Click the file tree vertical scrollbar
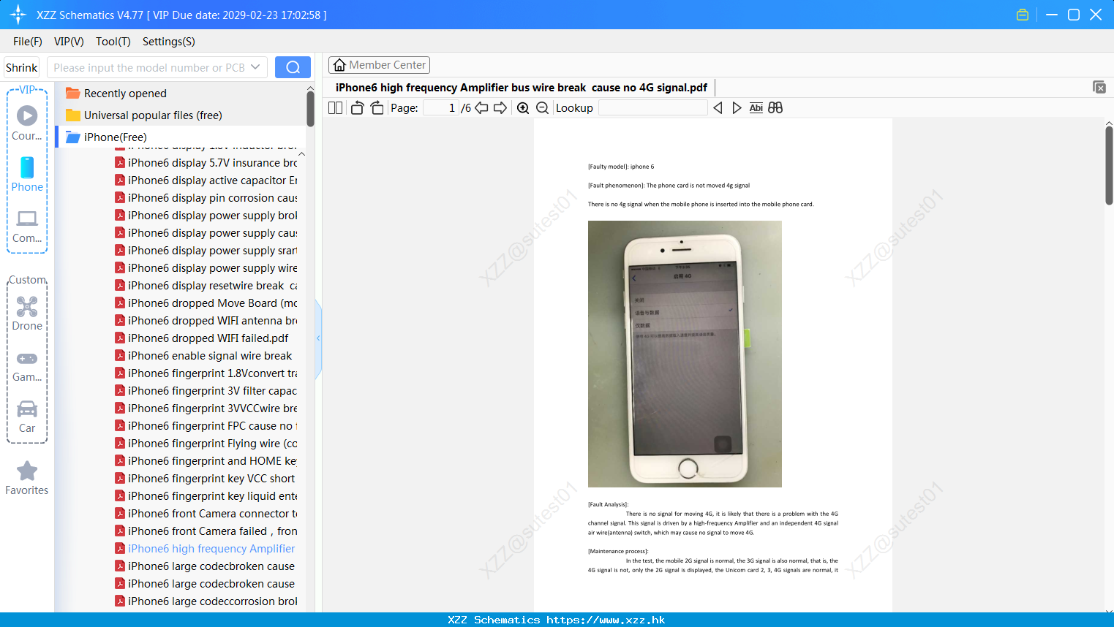The image size is (1114, 627). coord(310,108)
